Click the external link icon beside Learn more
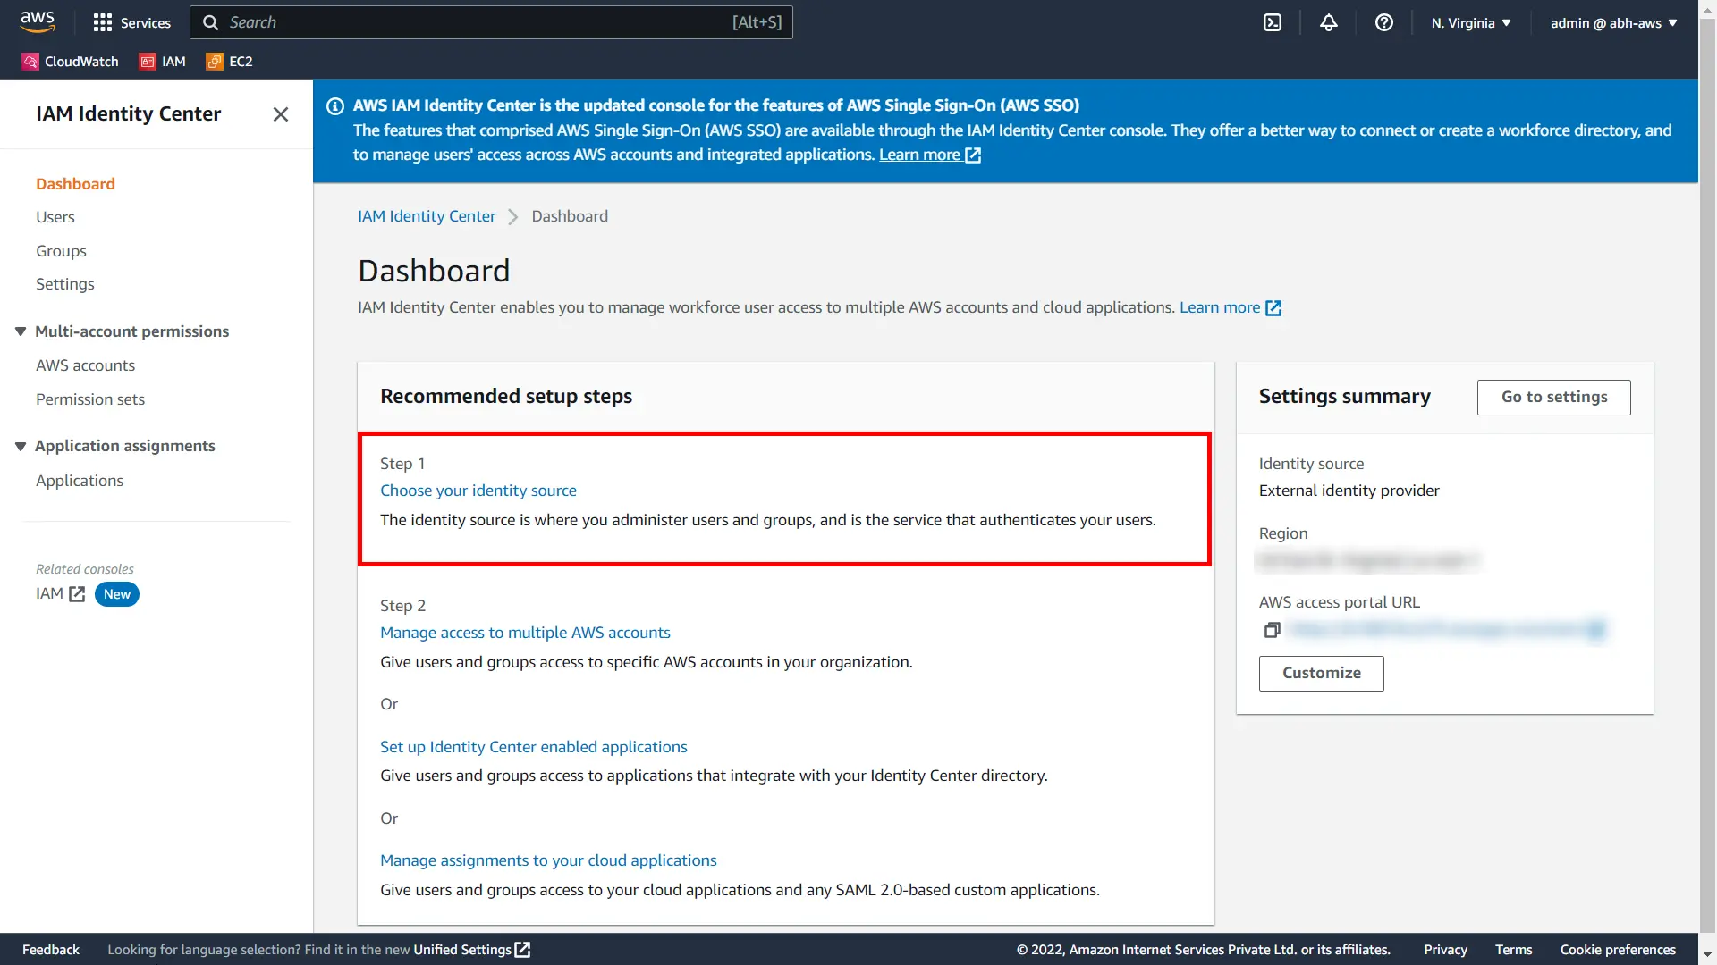 coord(973,155)
